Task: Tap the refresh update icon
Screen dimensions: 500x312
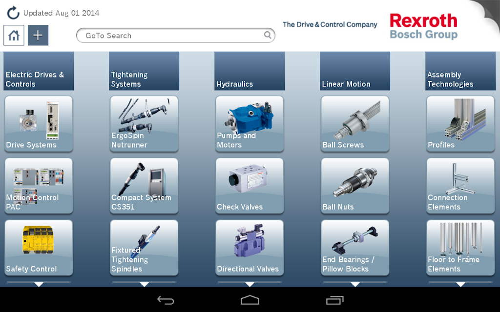Action: point(13,13)
